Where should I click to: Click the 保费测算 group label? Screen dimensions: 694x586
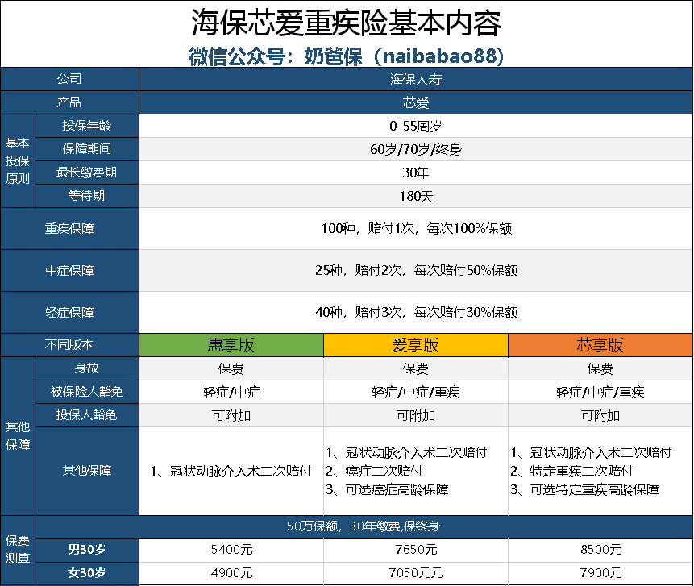[18, 550]
